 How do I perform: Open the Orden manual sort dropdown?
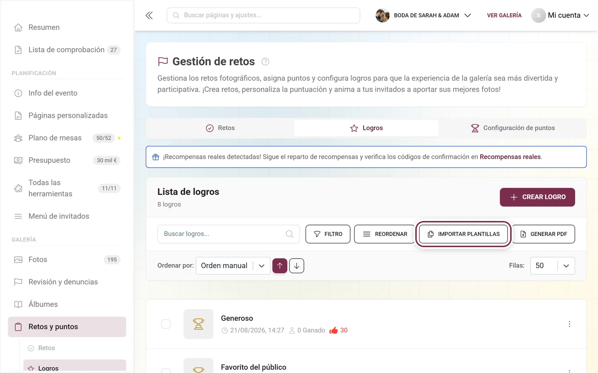233,266
